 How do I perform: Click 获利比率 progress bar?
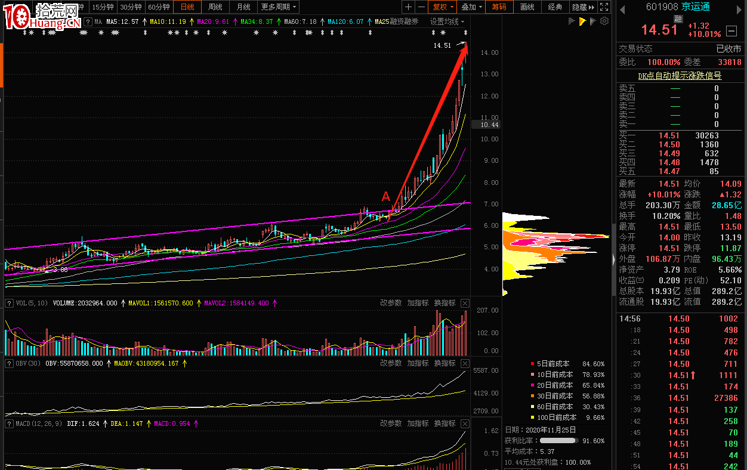[x=559, y=441]
